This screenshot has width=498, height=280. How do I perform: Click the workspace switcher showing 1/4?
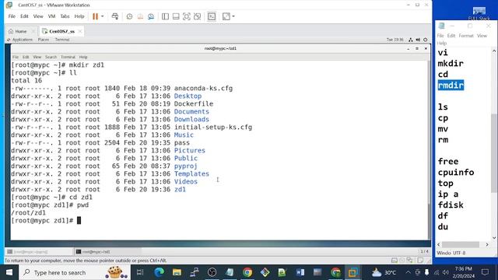coord(424,251)
